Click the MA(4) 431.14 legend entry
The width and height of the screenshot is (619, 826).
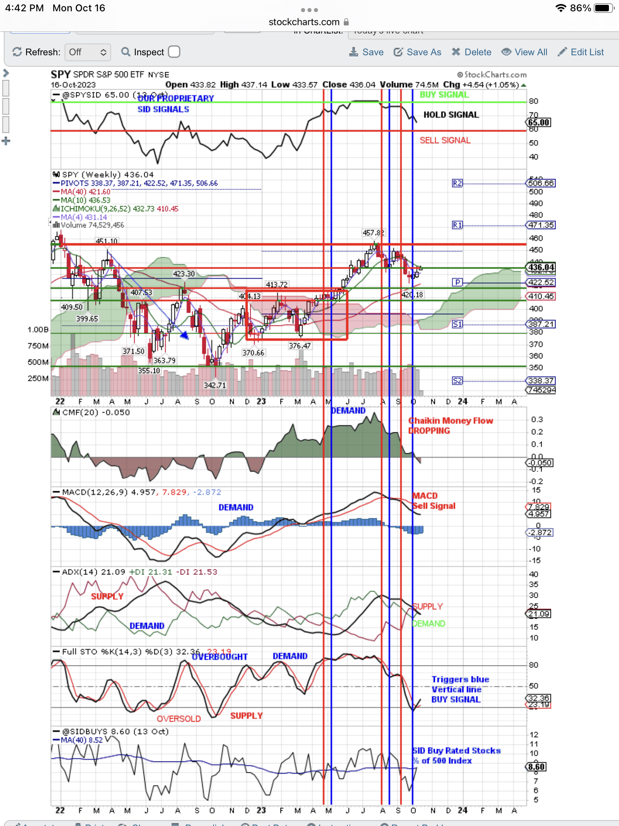80,217
